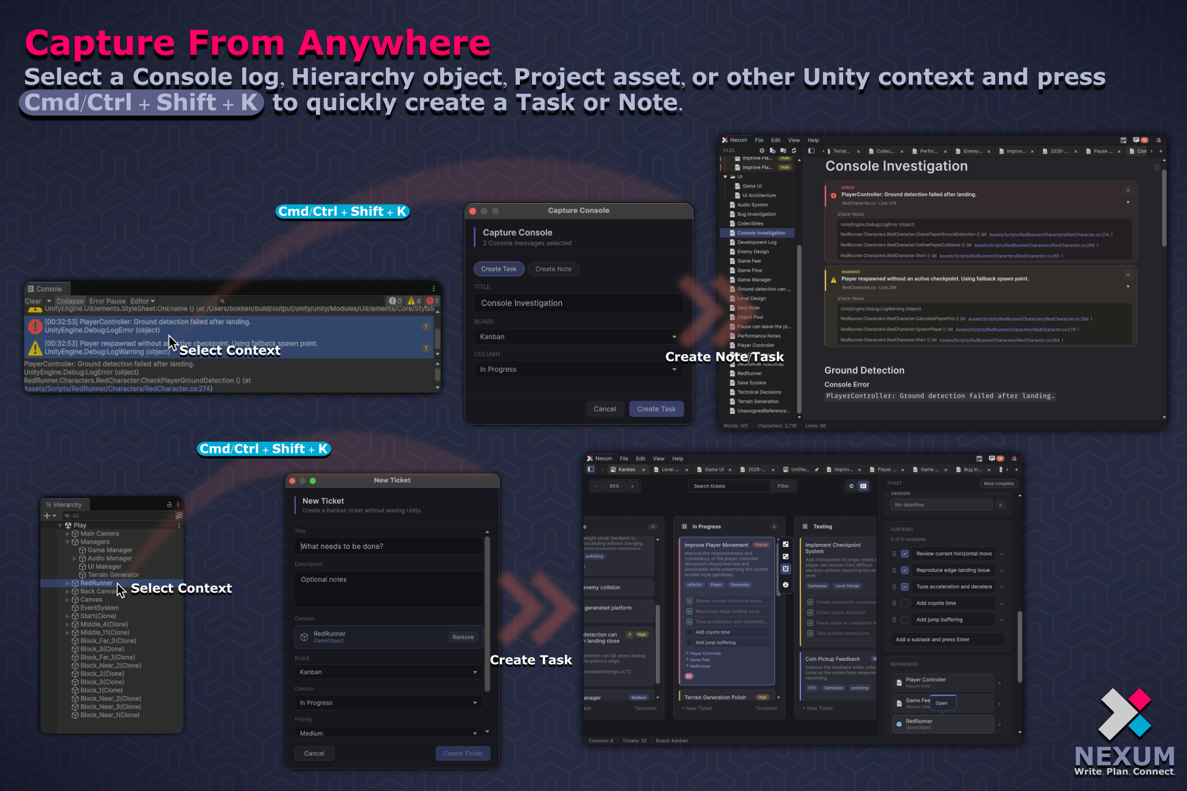Open the calendar icon in the Kanban window top bar
The image size is (1187, 791).
tap(979, 458)
